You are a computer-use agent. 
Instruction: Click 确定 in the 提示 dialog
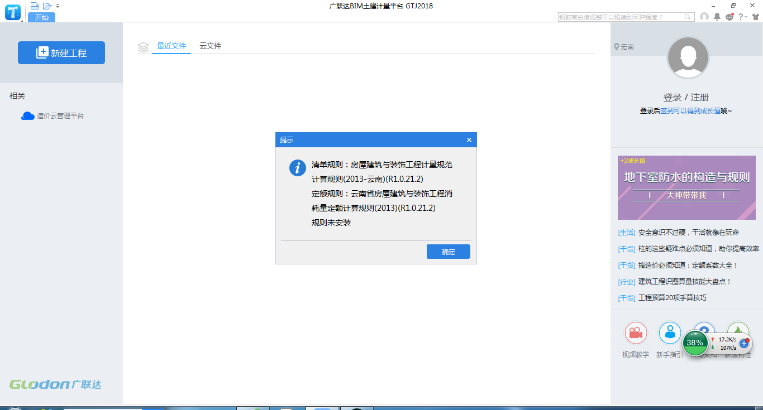click(x=449, y=252)
